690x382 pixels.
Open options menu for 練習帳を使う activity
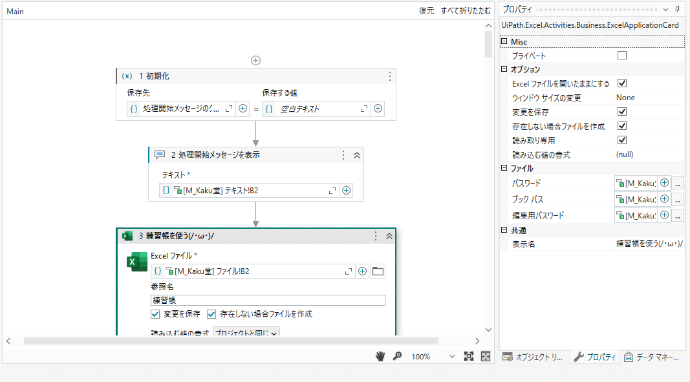(375, 236)
